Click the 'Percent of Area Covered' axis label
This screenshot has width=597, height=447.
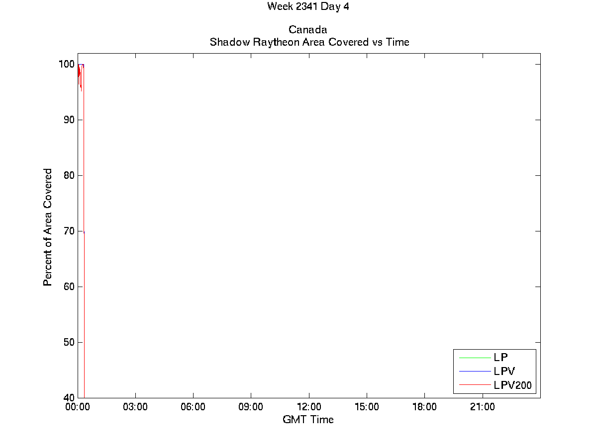[48, 227]
